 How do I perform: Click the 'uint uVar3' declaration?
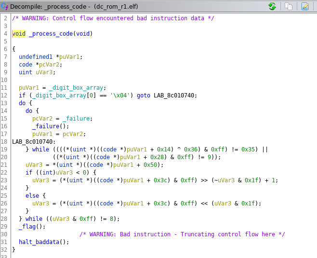(37, 72)
